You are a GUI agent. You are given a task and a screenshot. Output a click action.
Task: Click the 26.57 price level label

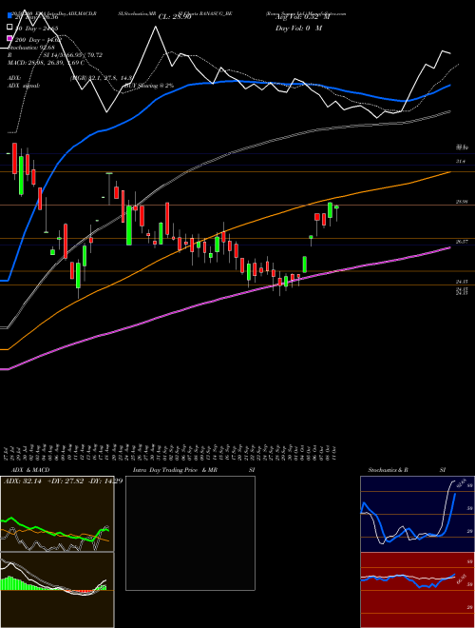[x=462, y=242]
